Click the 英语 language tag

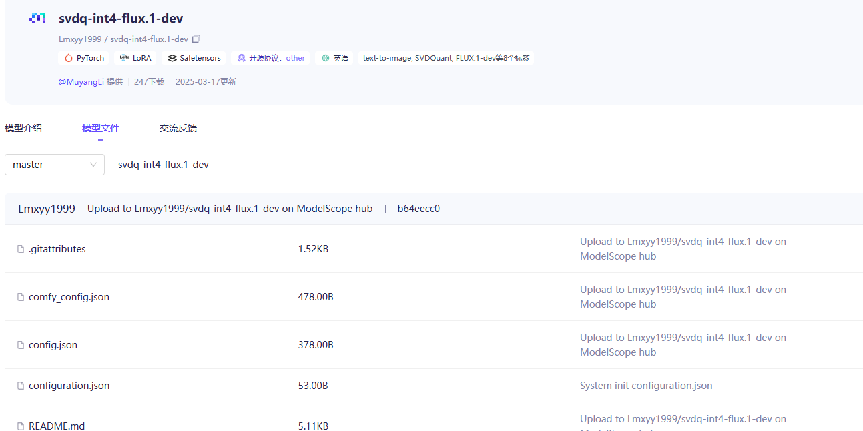pos(335,58)
